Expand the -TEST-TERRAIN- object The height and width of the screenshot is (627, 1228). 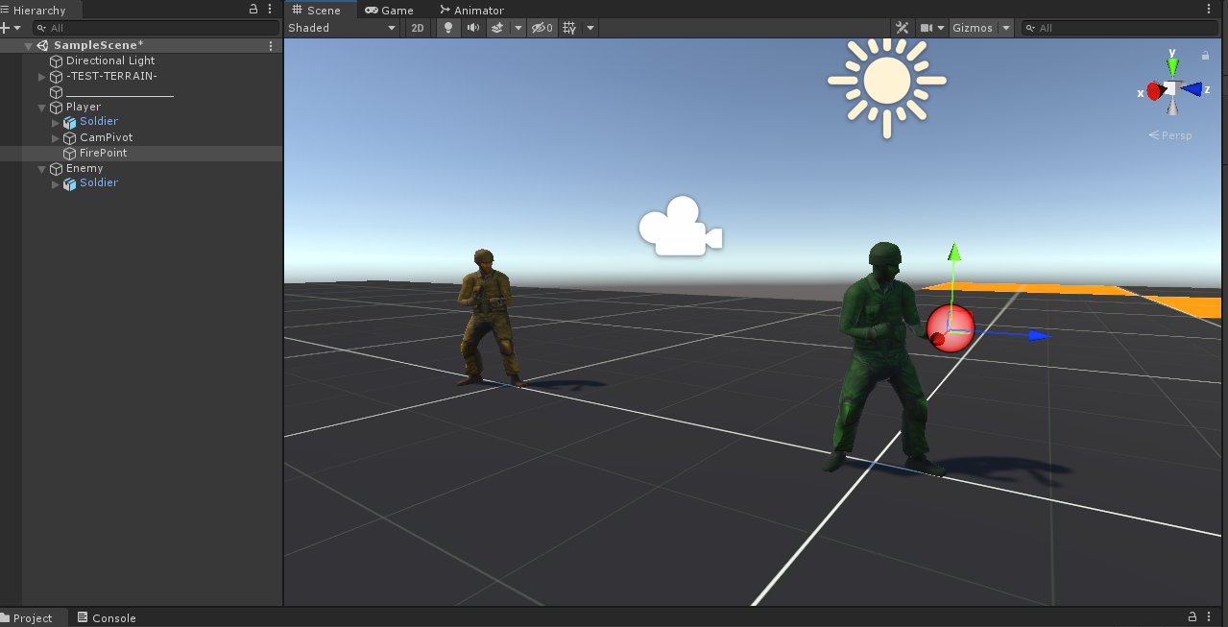coord(41,76)
